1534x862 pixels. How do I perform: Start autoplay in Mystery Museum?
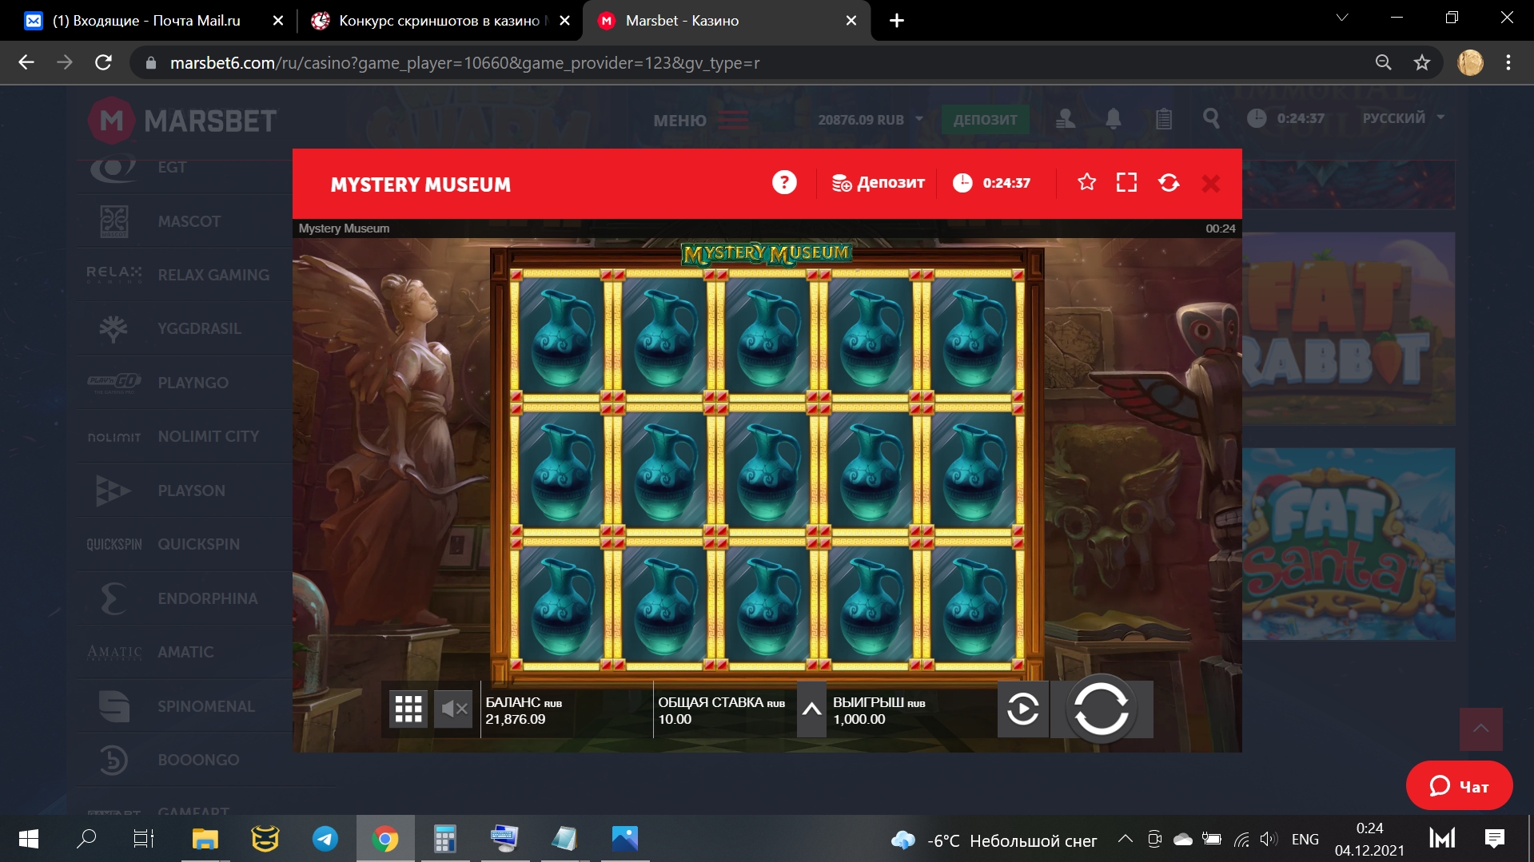coord(1022,709)
